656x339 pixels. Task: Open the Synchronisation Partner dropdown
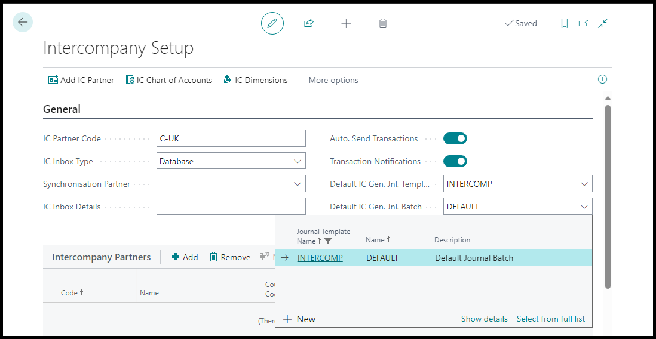pos(298,184)
